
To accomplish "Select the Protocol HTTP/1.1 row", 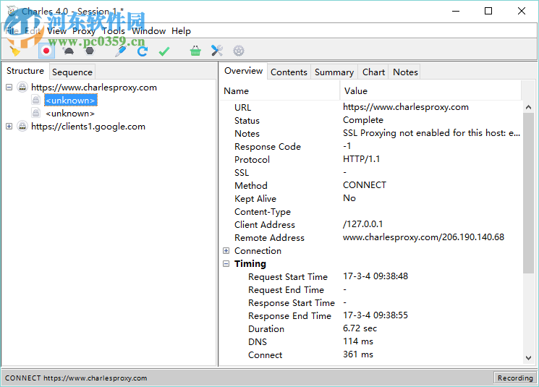I will [371, 159].
